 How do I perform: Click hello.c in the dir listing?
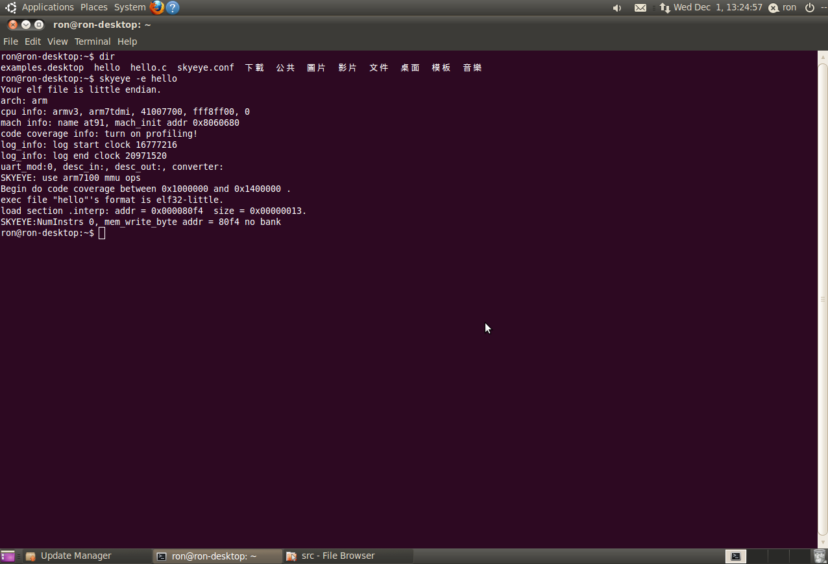(x=149, y=67)
